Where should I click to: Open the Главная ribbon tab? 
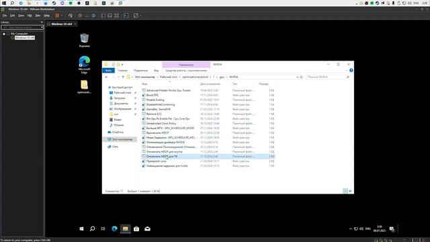122,71
